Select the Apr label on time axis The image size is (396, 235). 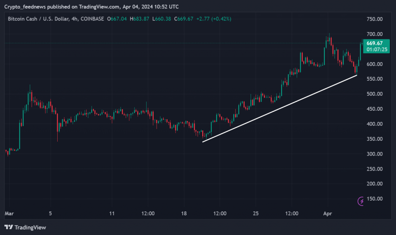[x=328, y=213]
